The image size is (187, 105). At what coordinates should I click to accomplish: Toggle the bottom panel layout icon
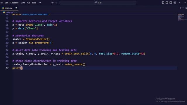click(x=167, y=3)
